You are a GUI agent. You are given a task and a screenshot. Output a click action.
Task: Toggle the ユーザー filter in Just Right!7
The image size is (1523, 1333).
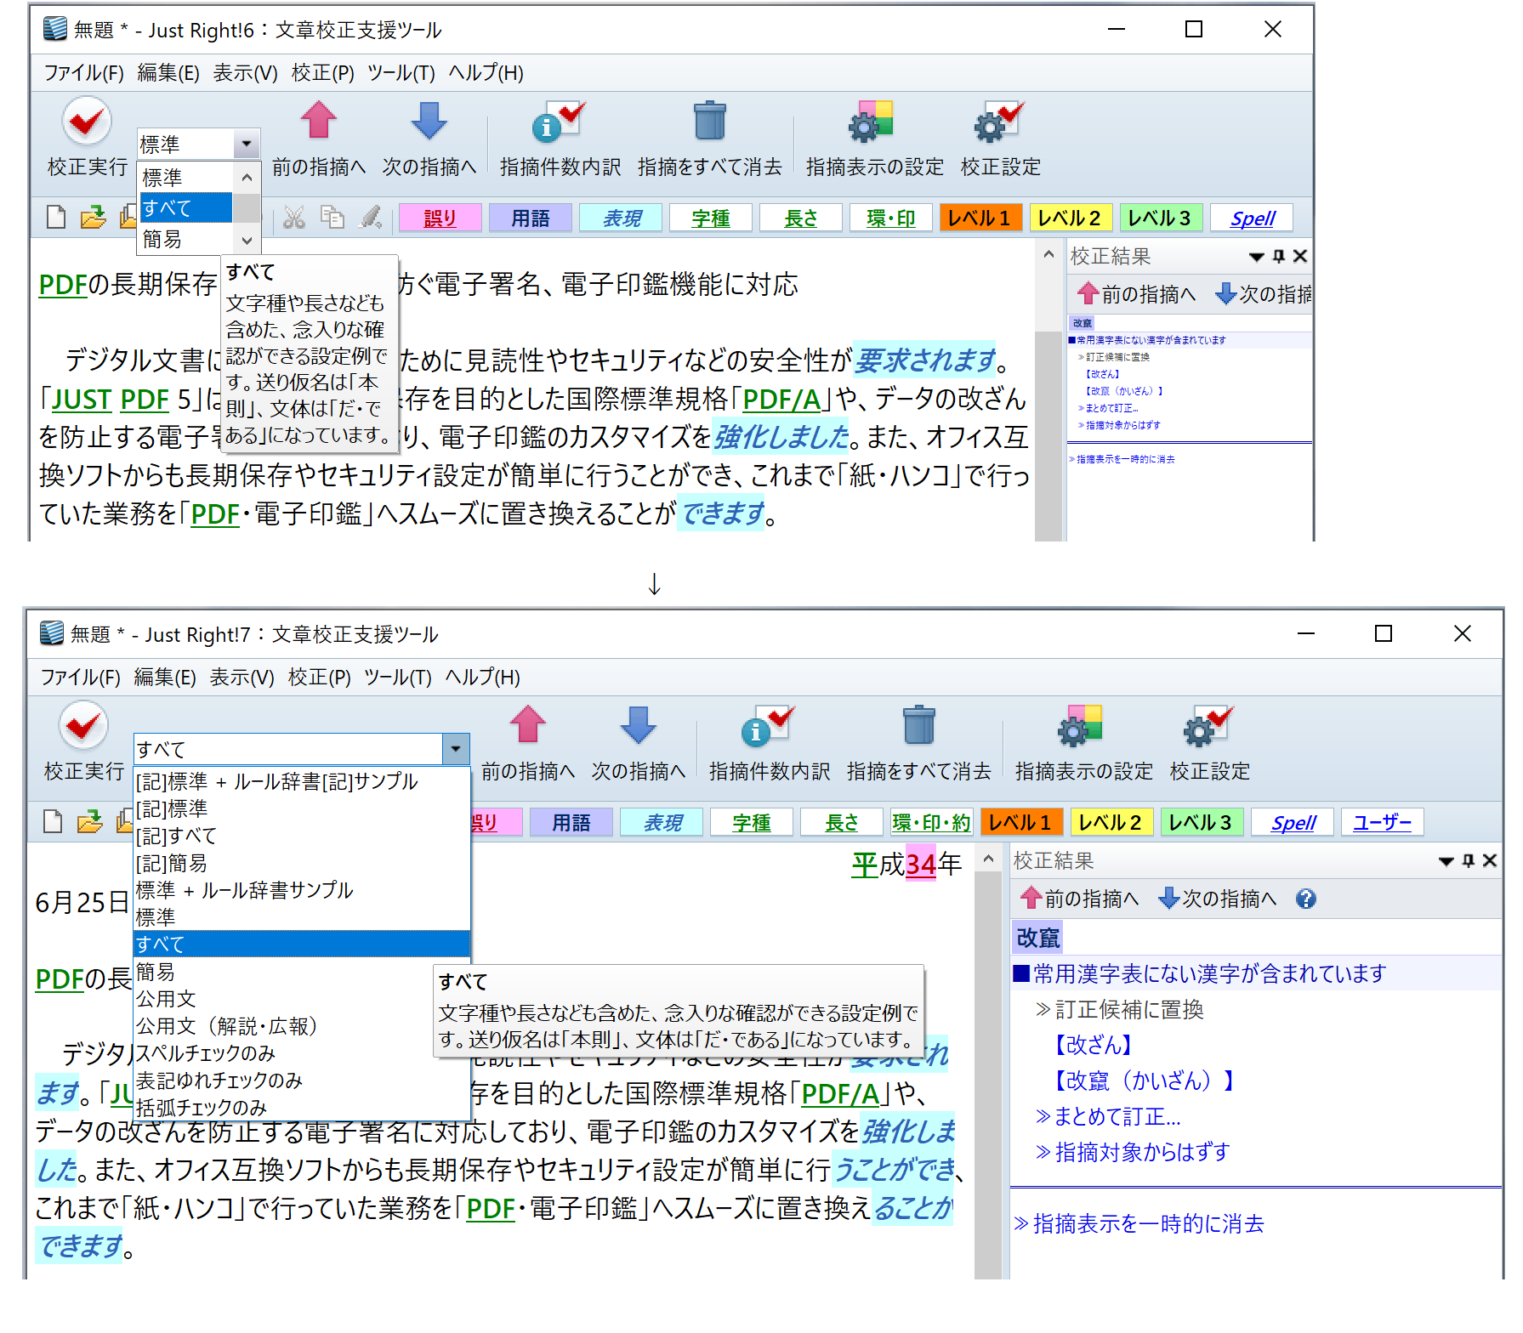point(1382,823)
